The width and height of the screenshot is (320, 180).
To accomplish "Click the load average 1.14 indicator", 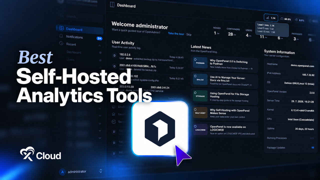I will click(x=271, y=18).
